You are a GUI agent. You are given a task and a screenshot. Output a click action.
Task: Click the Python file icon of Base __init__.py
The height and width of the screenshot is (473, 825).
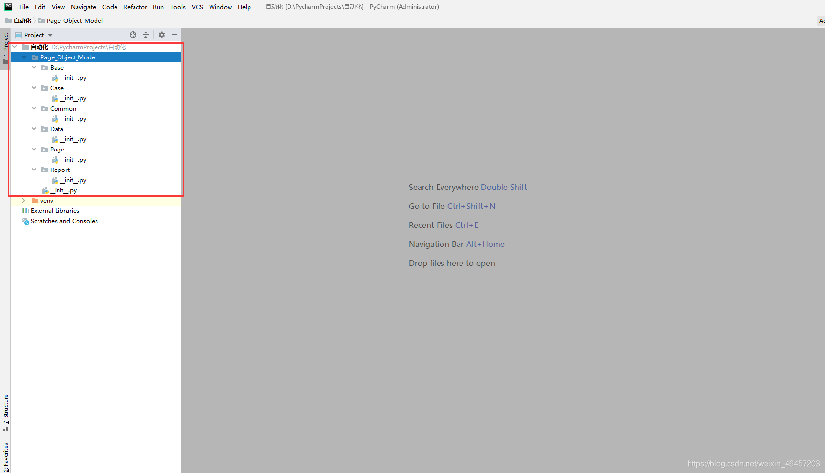click(x=55, y=78)
